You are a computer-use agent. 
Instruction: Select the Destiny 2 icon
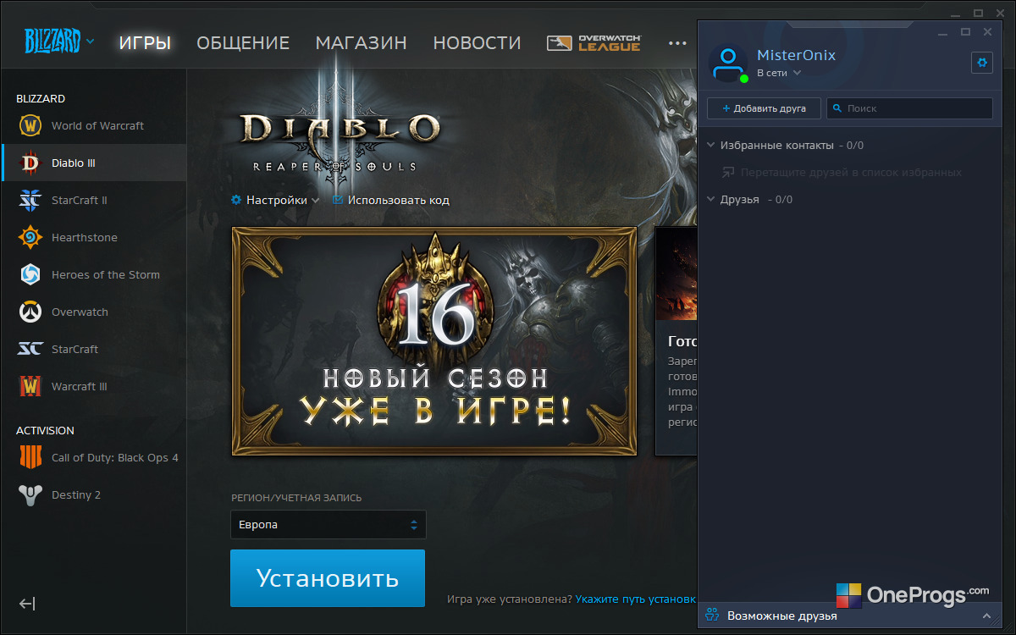[30, 494]
